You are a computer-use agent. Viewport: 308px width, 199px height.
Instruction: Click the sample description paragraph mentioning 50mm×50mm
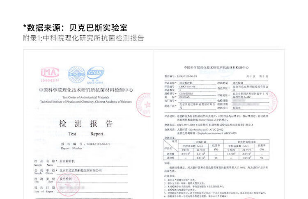[x=216, y=118]
